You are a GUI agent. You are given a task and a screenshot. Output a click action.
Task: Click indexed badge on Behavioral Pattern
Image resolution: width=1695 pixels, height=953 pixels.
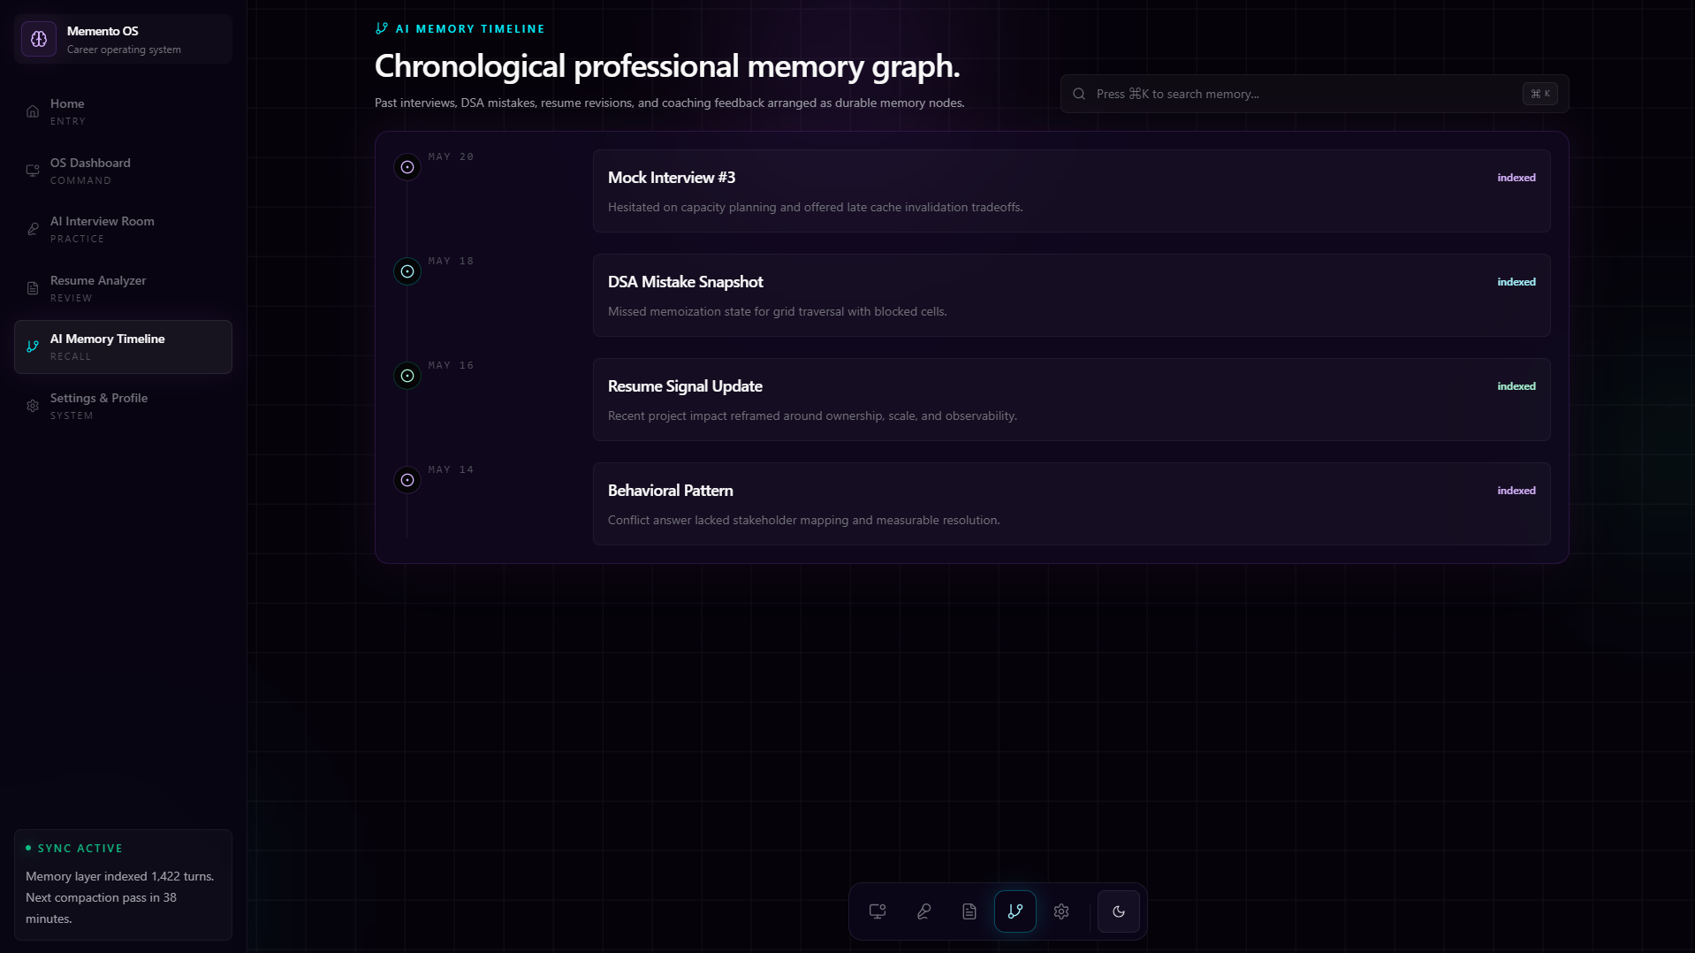1516,491
